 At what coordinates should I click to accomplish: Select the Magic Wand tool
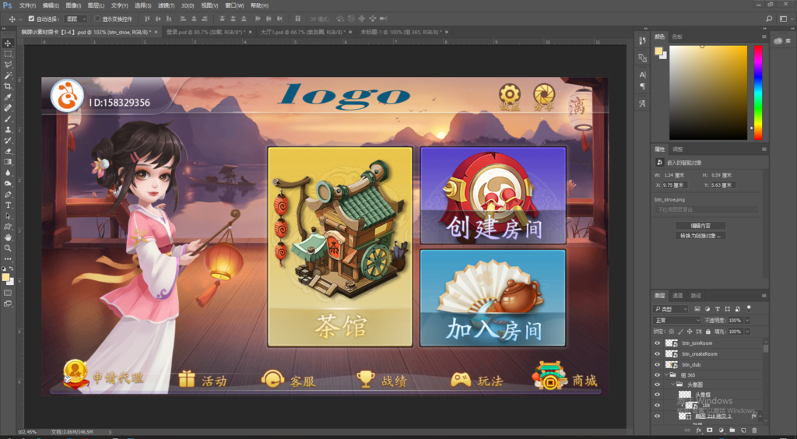[8, 76]
